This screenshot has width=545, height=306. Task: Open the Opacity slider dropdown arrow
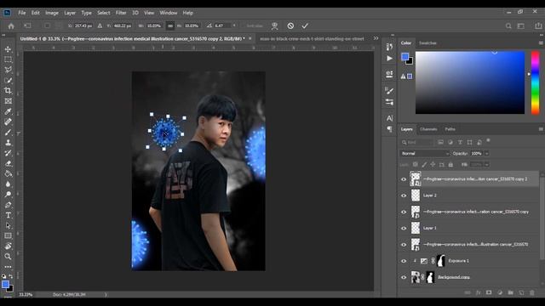tap(486, 153)
